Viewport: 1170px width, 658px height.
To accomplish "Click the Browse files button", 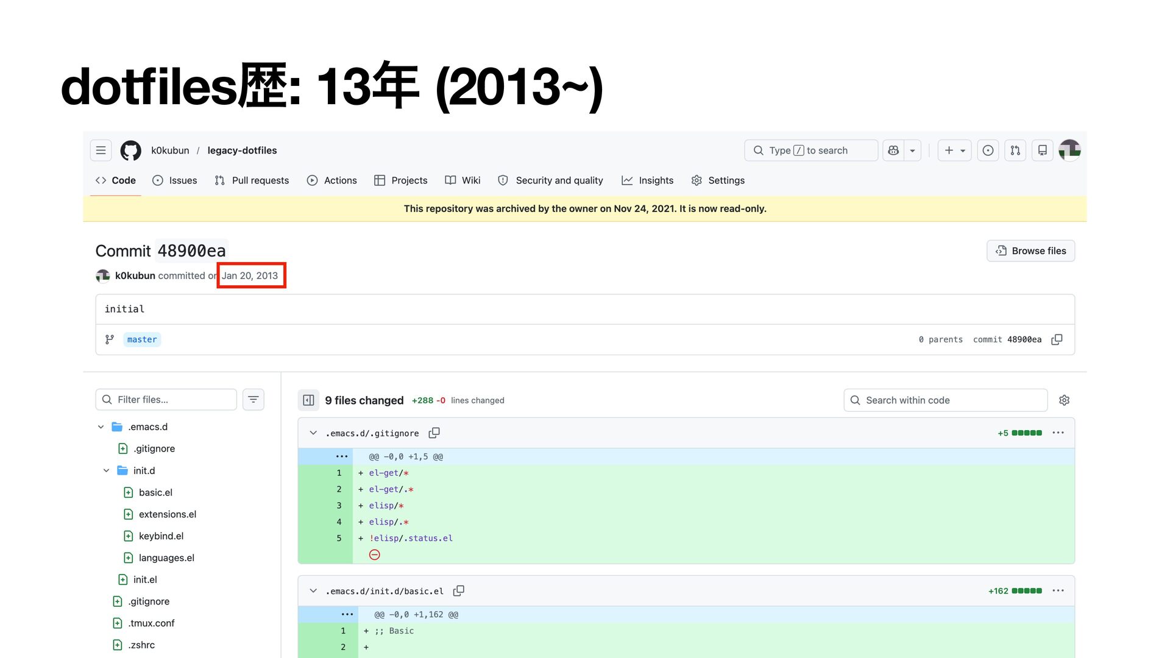I will coord(1030,251).
